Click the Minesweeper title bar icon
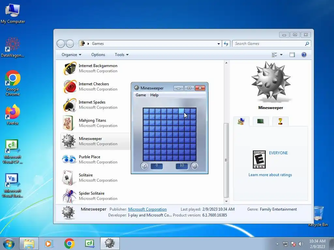 click(x=137, y=88)
